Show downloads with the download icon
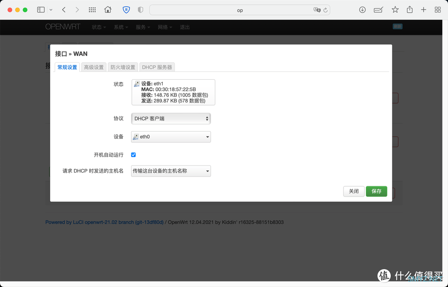The image size is (448, 287). click(x=362, y=10)
